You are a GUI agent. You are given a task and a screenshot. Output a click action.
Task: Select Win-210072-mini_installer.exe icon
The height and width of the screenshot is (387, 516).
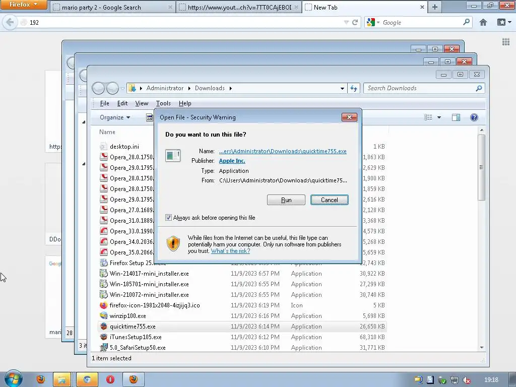103,294
